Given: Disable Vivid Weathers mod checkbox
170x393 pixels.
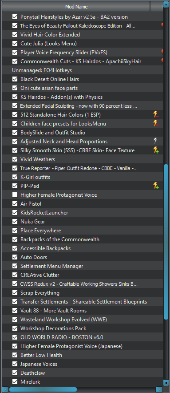Looking at the screenshot, I should [15, 159].
